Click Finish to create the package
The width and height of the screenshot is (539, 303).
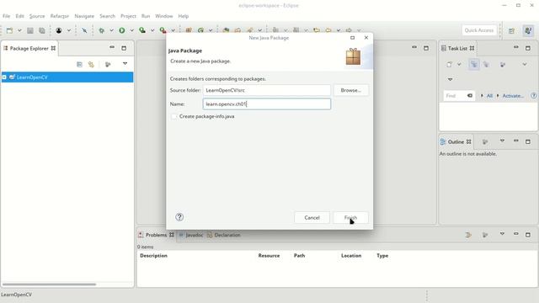[350, 217]
